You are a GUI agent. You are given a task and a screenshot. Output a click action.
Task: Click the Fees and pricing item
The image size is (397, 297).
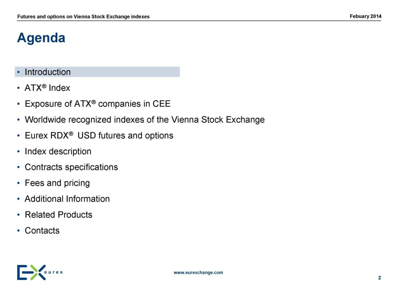tap(57, 183)
